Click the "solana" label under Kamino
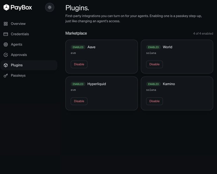 point(151,90)
